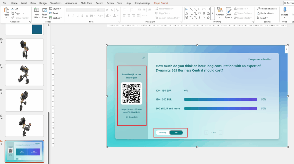Click the QR code image
The height and width of the screenshot is (164, 294).
point(131,94)
